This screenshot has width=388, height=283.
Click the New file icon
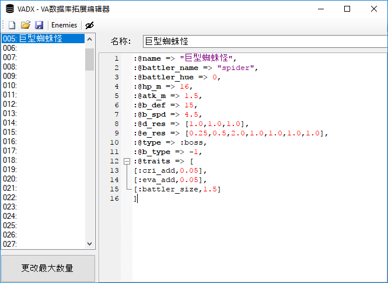[12, 25]
